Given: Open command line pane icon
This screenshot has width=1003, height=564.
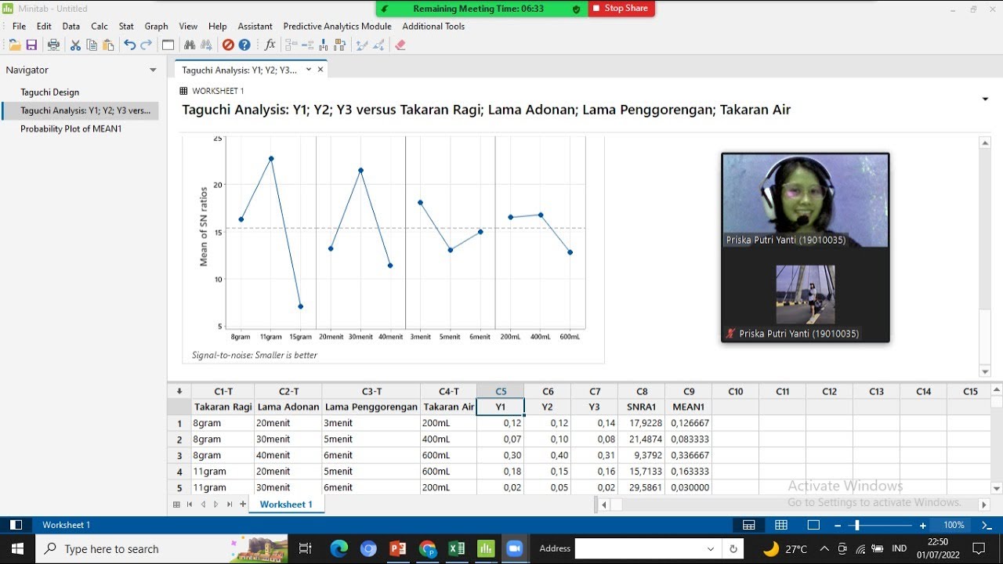Looking at the screenshot, I should pos(987,525).
